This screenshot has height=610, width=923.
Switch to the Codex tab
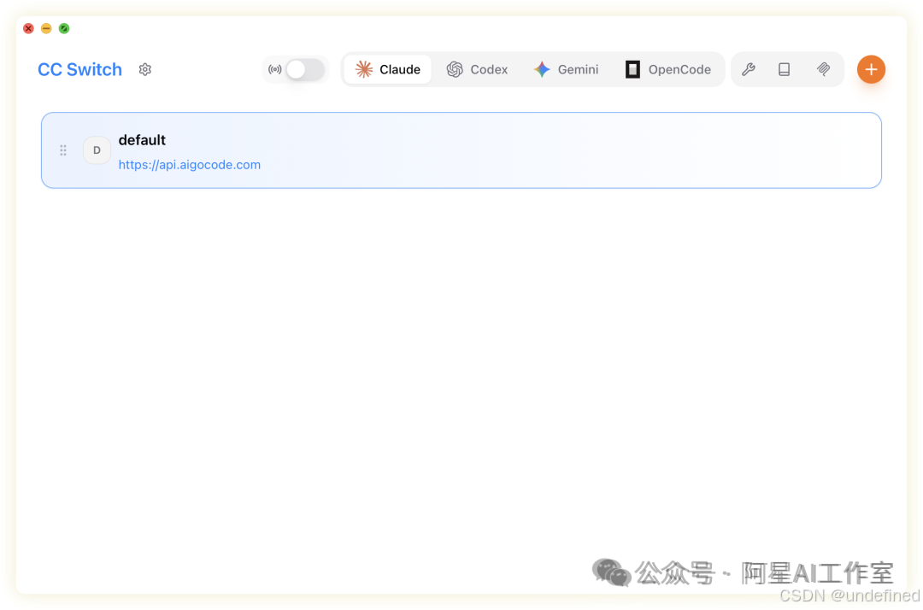coord(477,69)
